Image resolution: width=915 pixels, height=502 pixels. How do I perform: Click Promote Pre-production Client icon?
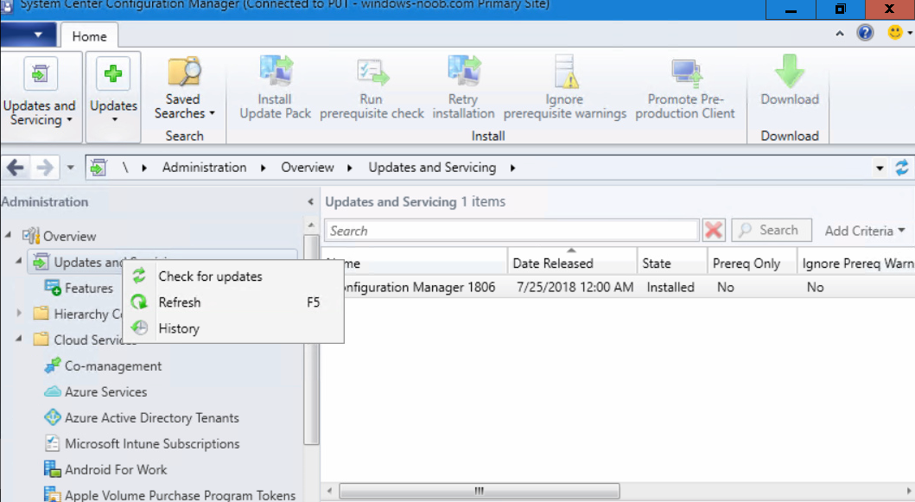(685, 73)
